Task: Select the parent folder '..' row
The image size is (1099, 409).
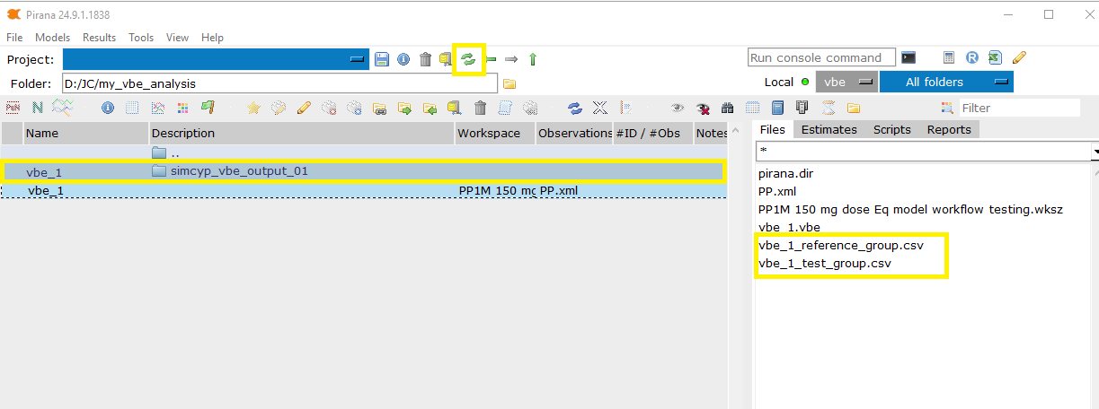Action: 363,152
